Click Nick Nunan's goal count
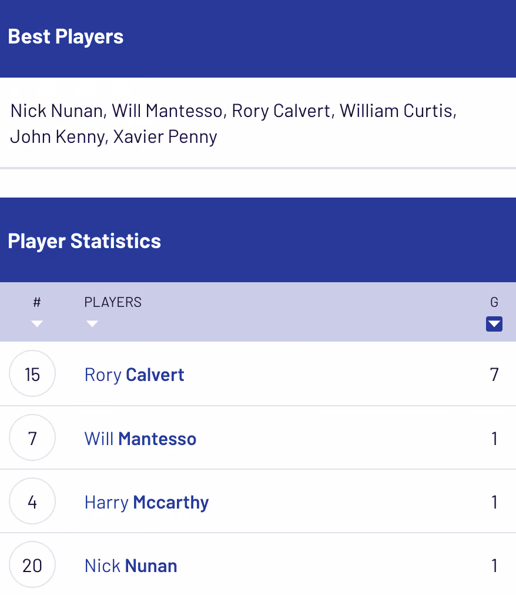Viewport: 516px width, 595px height. point(494,566)
